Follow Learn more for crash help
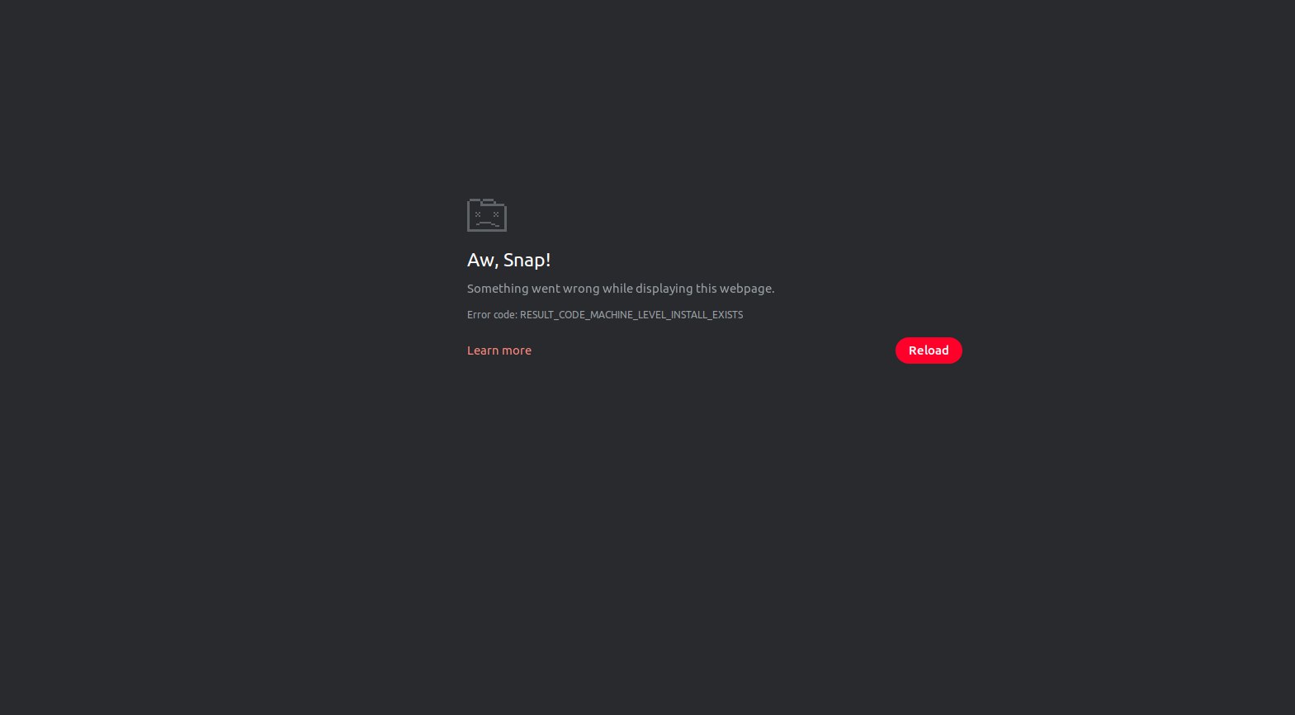This screenshot has width=1295, height=715. 499,350
